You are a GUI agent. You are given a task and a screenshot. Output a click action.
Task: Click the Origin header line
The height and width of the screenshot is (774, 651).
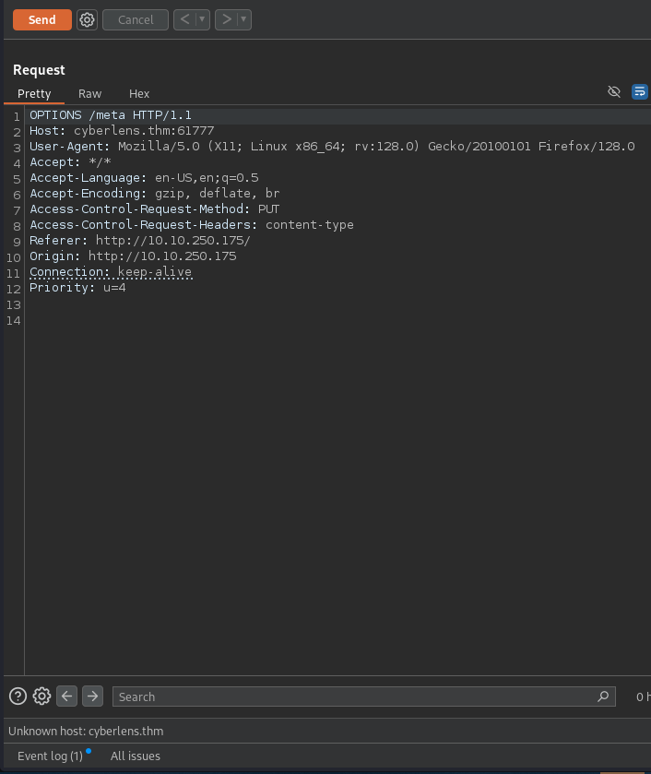tap(133, 256)
